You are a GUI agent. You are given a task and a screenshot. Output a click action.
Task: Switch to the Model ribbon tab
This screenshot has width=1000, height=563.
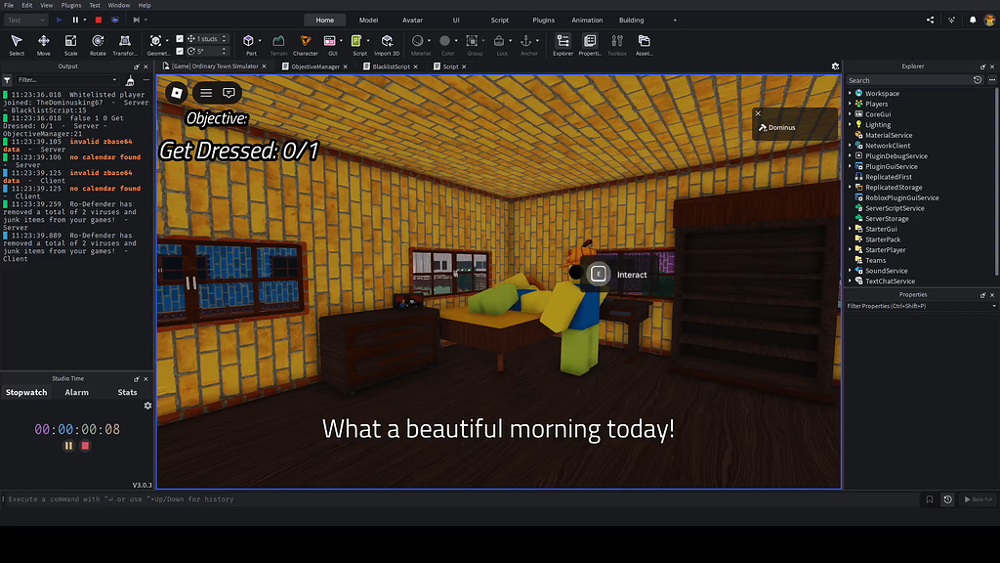pyautogui.click(x=368, y=19)
